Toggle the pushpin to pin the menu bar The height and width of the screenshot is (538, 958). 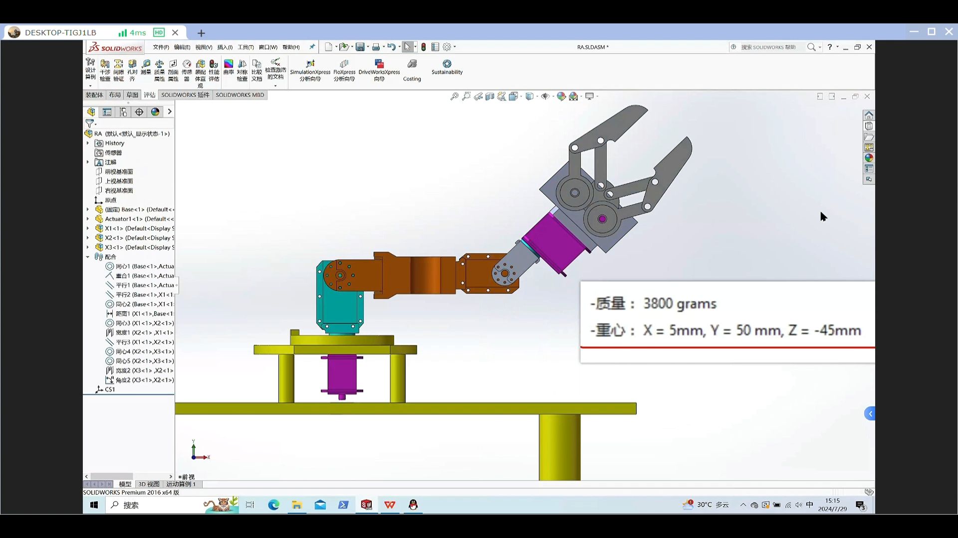312,47
